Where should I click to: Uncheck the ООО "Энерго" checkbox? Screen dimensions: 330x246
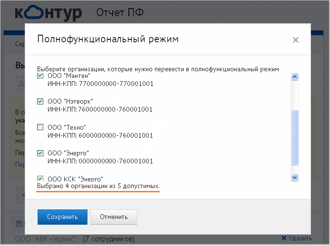click(x=40, y=153)
